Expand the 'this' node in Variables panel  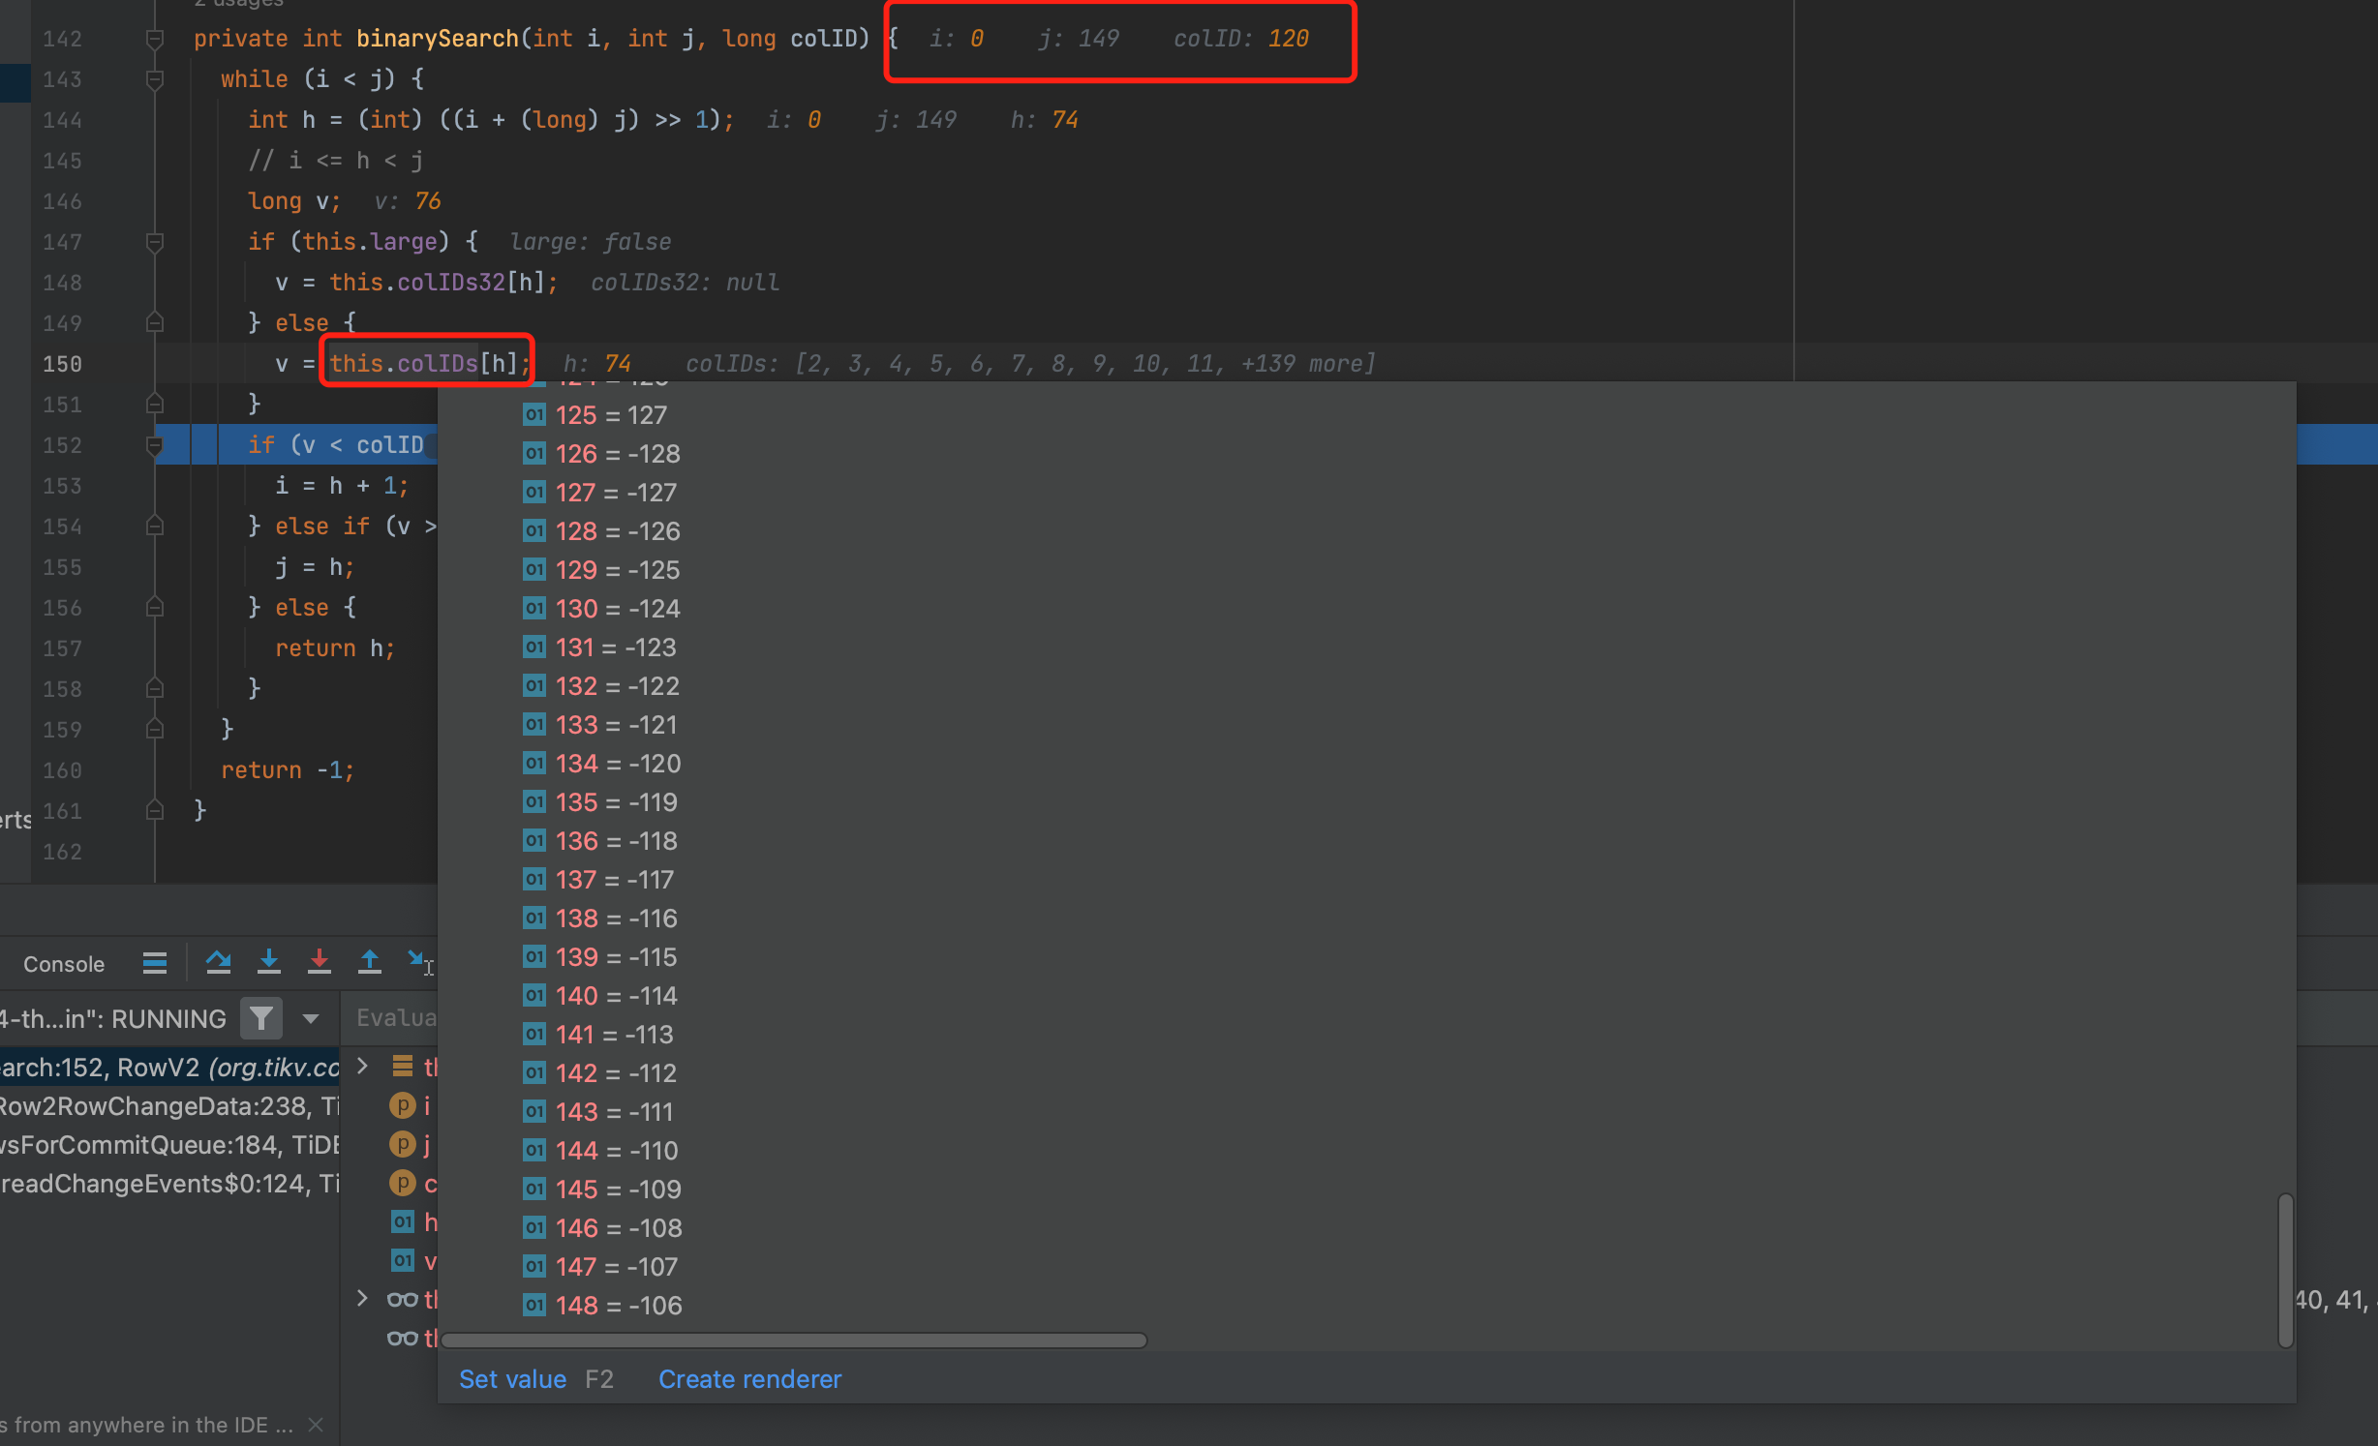click(x=363, y=1065)
